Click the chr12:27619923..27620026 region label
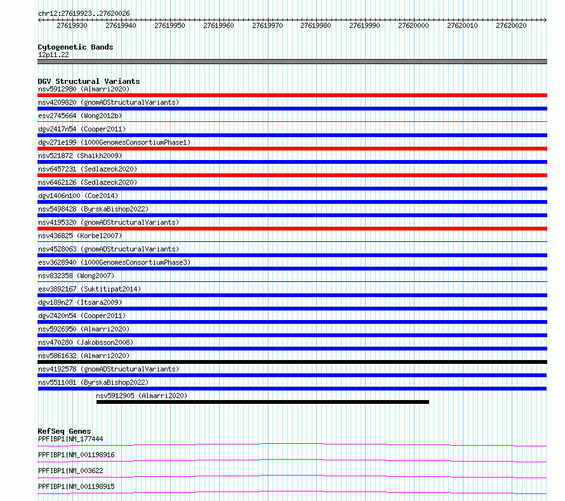This screenshot has width=565, height=501. pyautogui.click(x=84, y=13)
